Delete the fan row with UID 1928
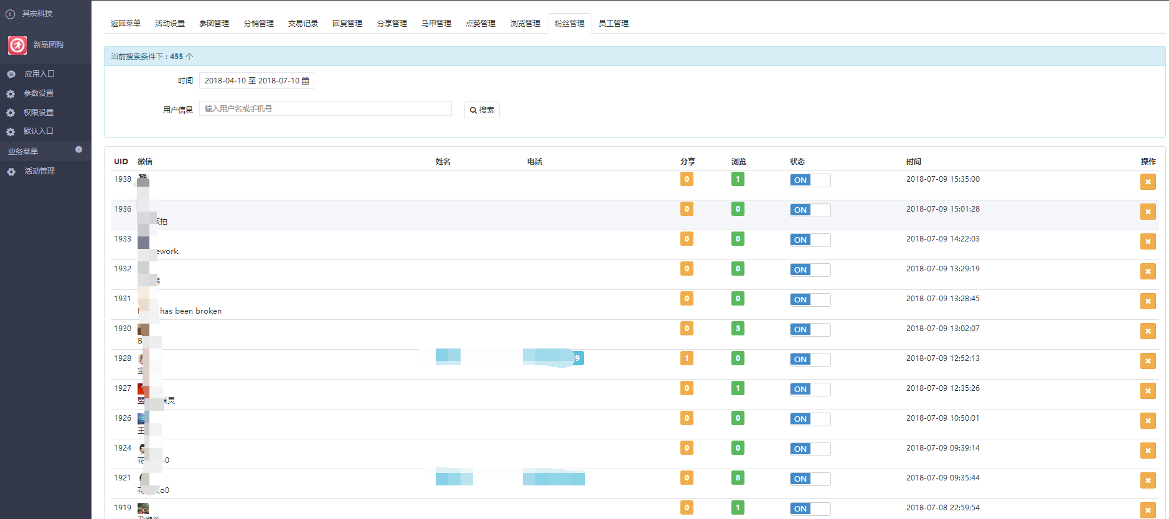Viewport: 1169px width, 519px height. [x=1148, y=361]
